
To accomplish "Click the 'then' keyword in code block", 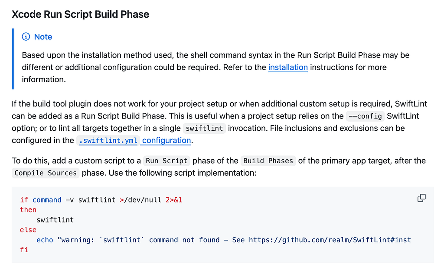I will (x=28, y=210).
